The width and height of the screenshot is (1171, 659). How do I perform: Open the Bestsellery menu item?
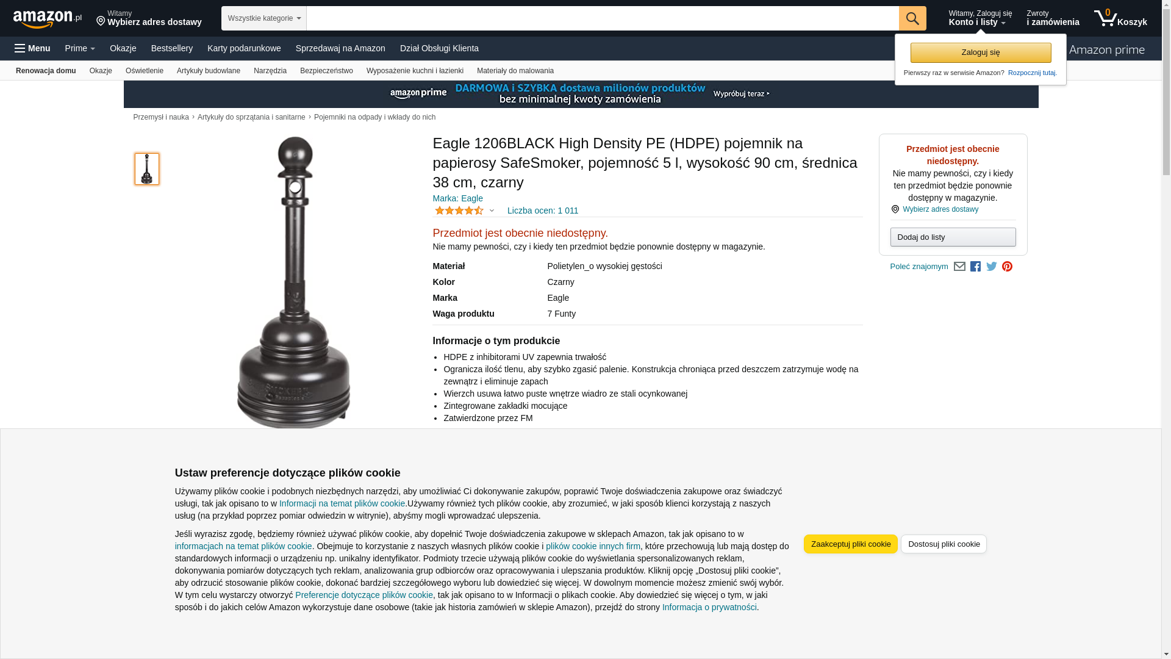click(x=172, y=48)
